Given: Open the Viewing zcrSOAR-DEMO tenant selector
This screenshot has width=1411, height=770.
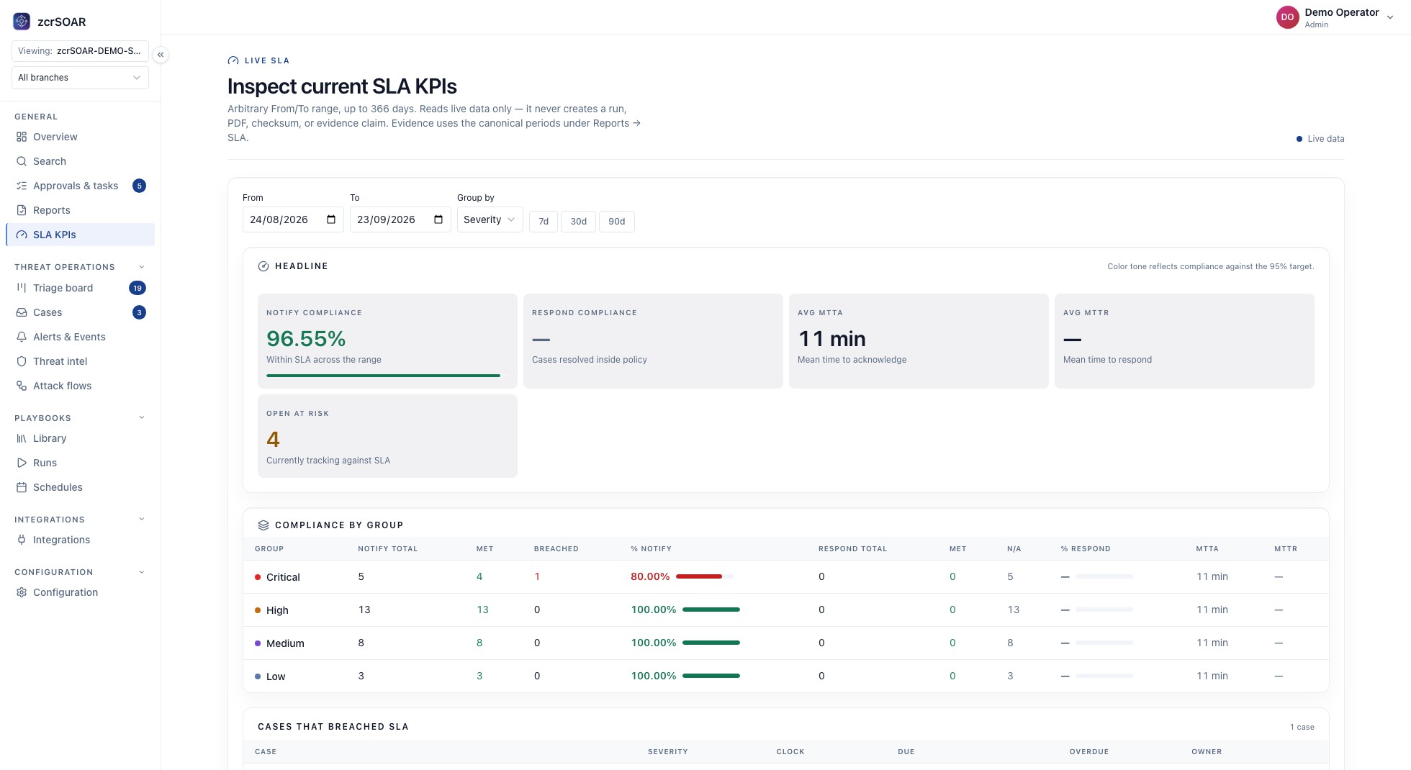Looking at the screenshot, I should 80,51.
